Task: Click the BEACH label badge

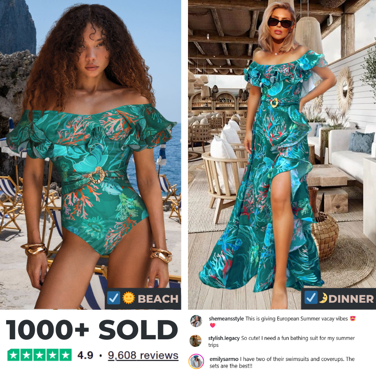Action: click(x=143, y=298)
